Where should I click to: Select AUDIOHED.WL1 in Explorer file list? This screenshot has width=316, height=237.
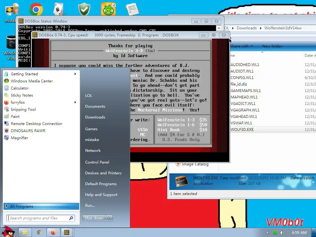pos(245,65)
